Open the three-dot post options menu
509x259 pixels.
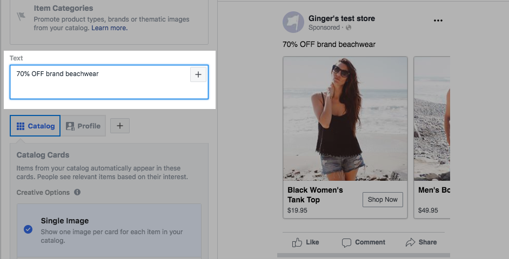(x=438, y=21)
